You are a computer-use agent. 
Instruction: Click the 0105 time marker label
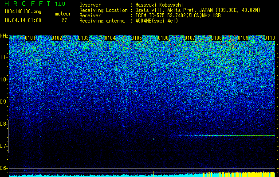[137, 38]
